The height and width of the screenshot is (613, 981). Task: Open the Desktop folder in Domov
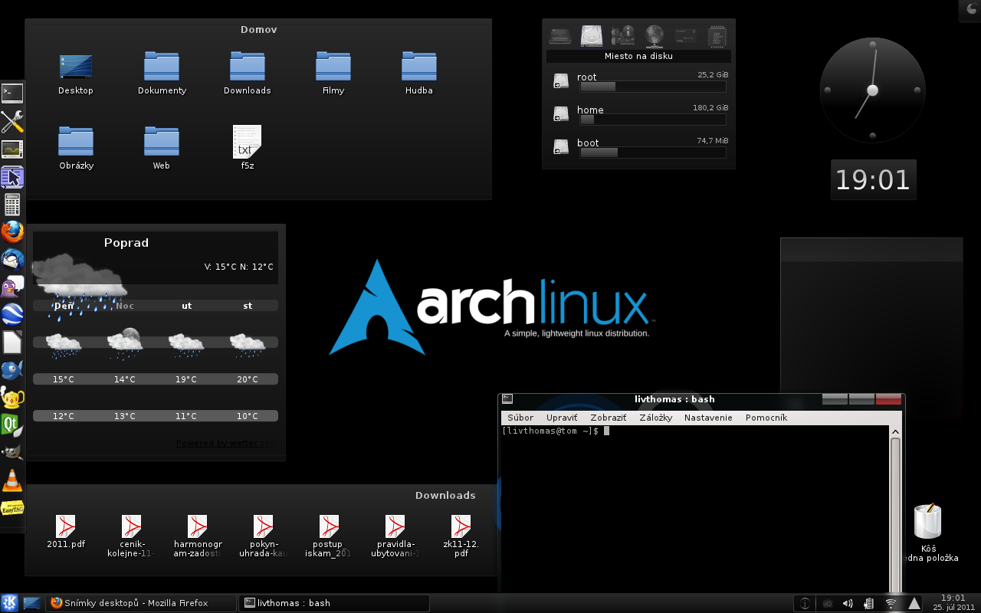[76, 74]
